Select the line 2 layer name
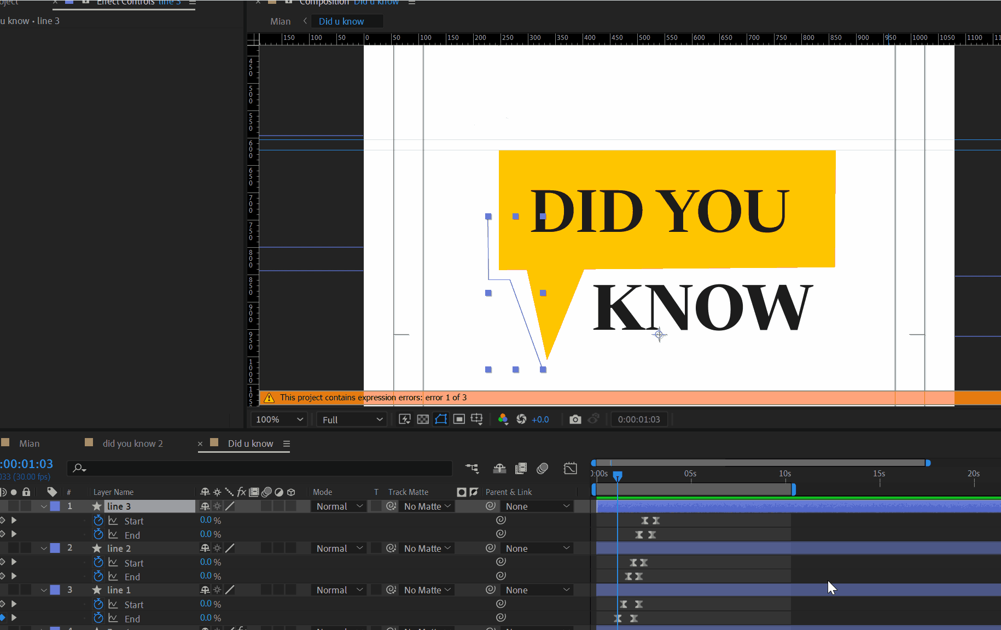The width and height of the screenshot is (1001, 630). [119, 548]
